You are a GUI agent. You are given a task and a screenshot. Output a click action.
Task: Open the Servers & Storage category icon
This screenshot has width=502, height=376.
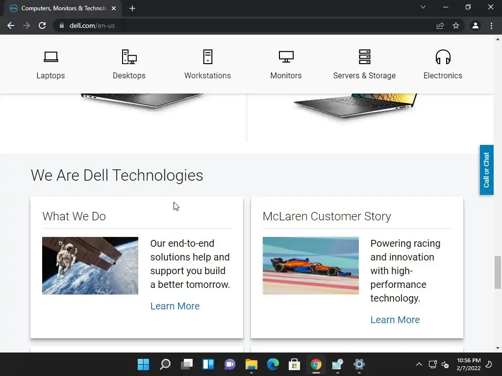[x=364, y=57]
